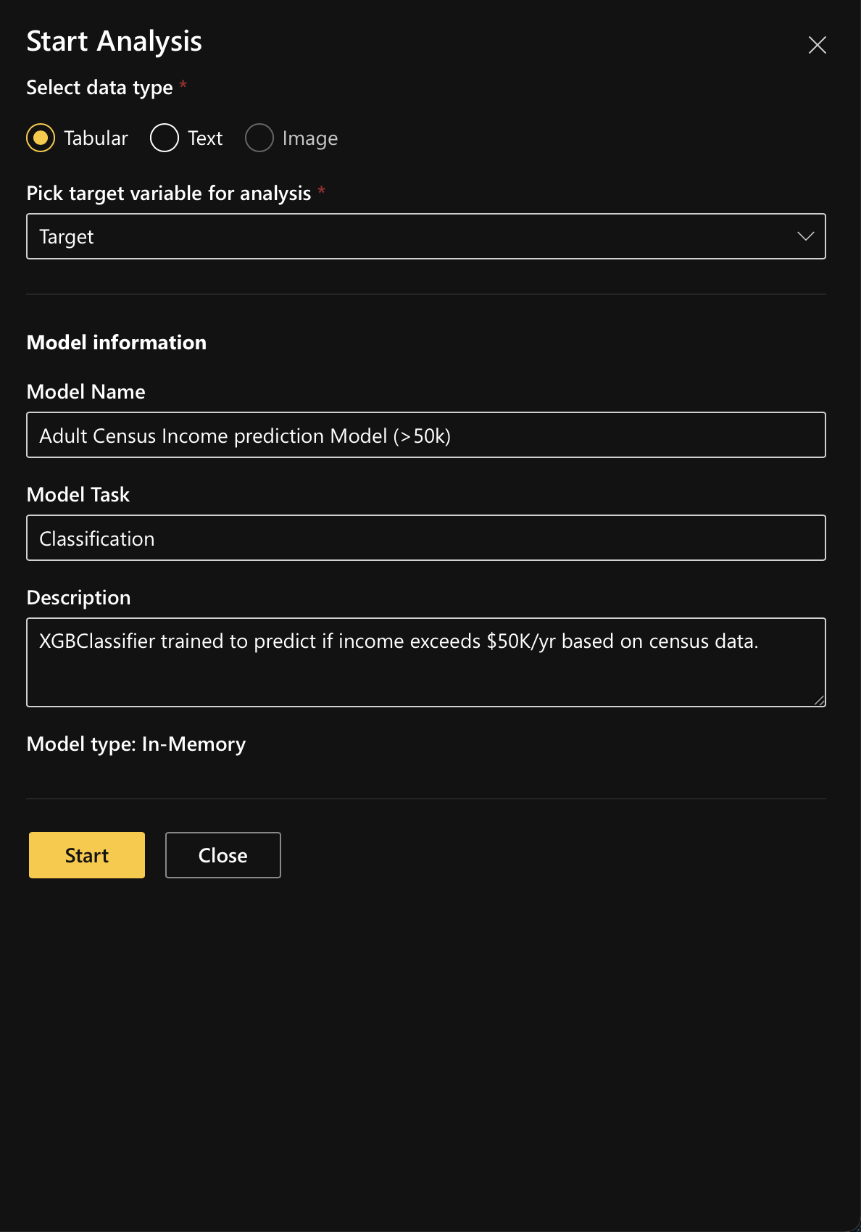Grab the Description box resize handle
Screen dimensions: 861x1232
pos(819,700)
